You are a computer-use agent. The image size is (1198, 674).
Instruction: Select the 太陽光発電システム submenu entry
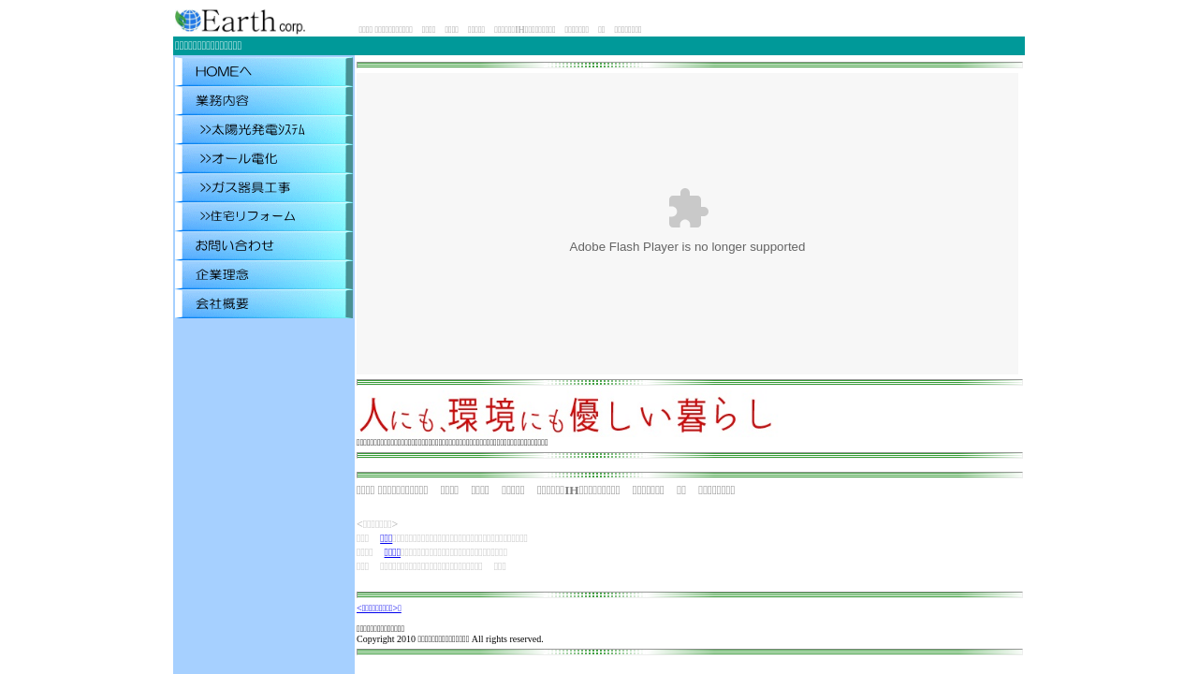click(x=263, y=130)
